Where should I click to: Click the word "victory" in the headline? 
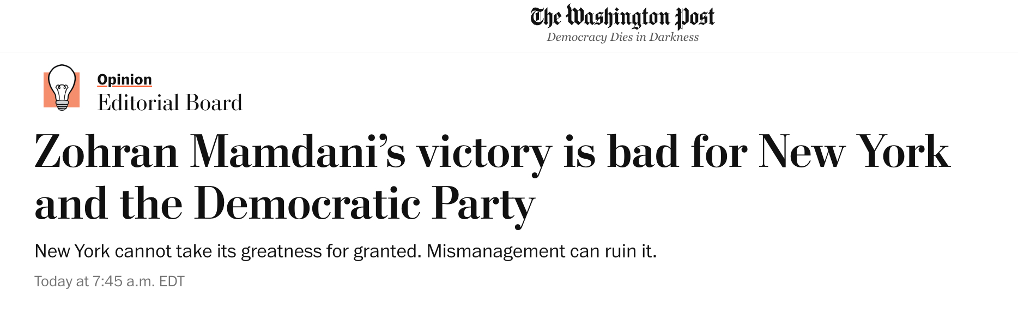click(484, 153)
